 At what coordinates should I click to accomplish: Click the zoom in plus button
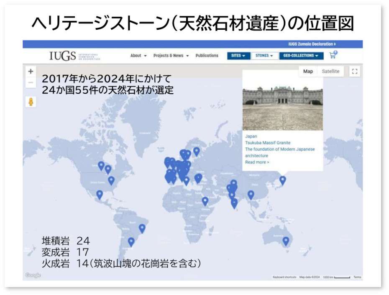pyautogui.click(x=31, y=71)
